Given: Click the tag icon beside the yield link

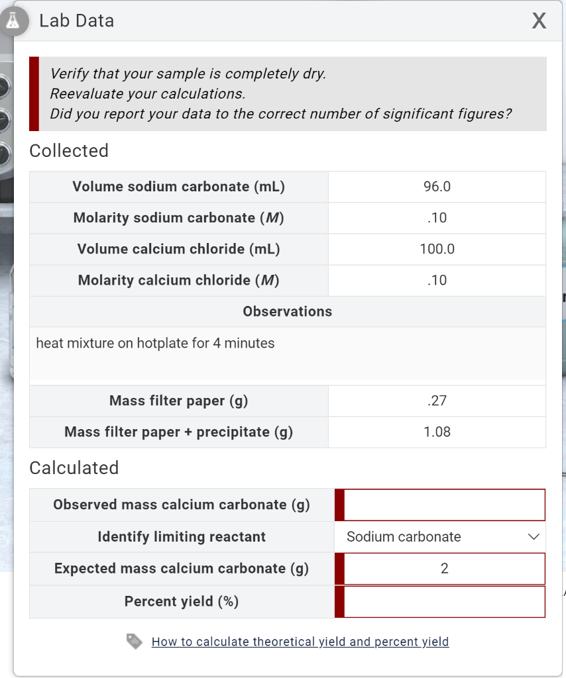Looking at the screenshot, I should (x=134, y=641).
